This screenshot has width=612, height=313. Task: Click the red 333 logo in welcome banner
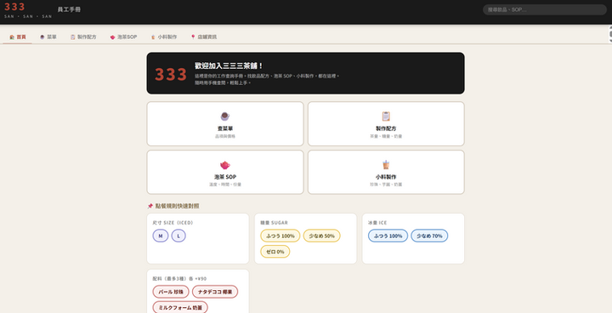point(171,74)
